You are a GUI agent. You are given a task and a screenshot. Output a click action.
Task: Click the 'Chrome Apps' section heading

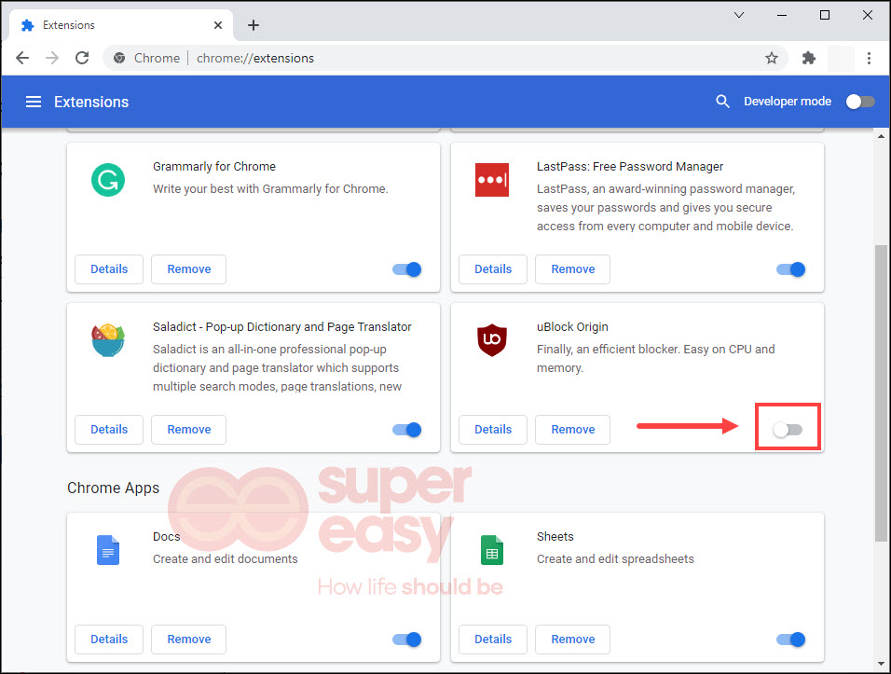(x=113, y=488)
